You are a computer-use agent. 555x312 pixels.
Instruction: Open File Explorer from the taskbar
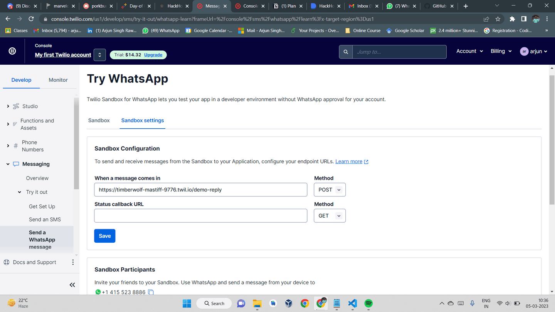257,304
